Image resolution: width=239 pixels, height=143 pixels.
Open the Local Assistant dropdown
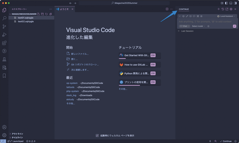click(x=226, y=16)
